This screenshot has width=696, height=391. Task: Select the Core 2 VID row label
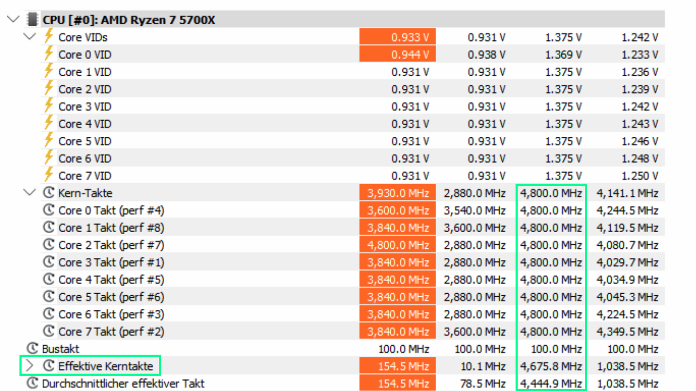[85, 89]
